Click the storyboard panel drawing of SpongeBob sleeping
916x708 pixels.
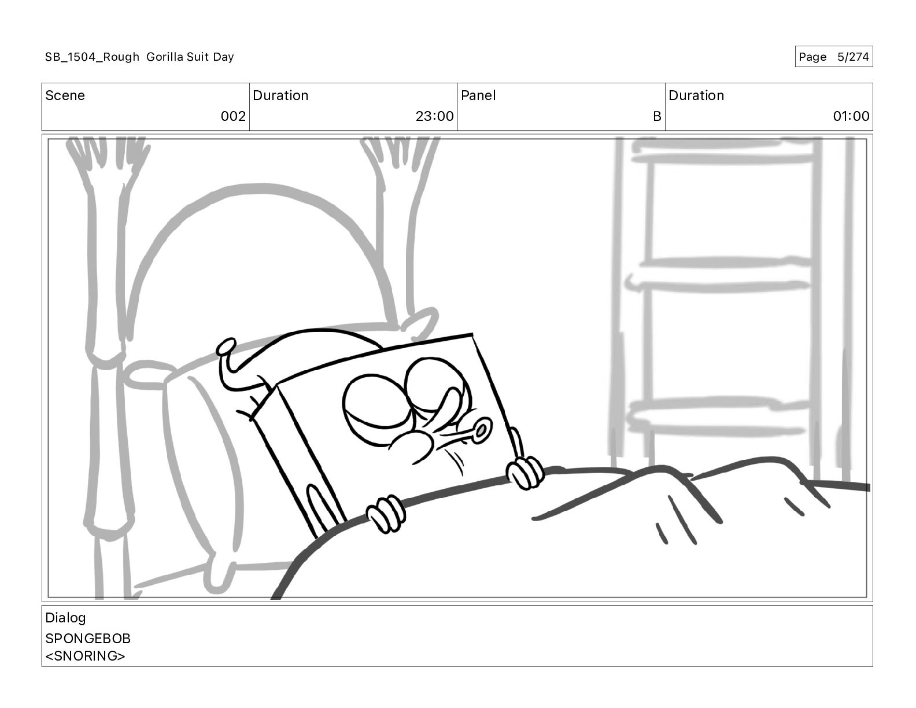pyautogui.click(x=457, y=368)
